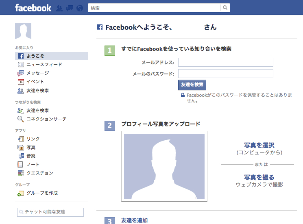Click the add-friend icon under つながりを検索

(x=21, y=111)
